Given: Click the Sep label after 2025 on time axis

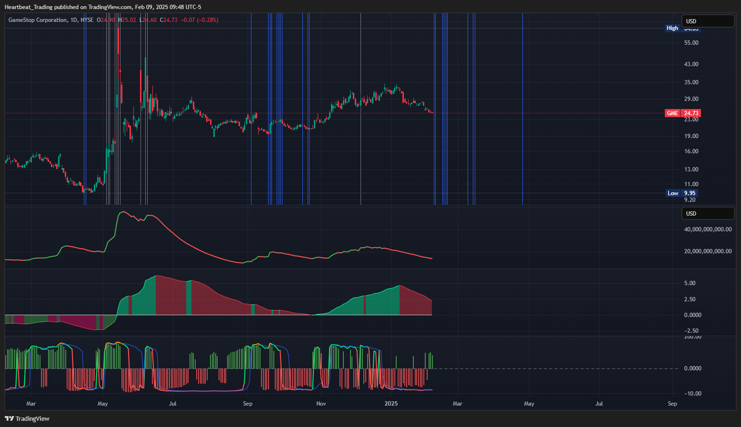Looking at the screenshot, I should (672, 404).
